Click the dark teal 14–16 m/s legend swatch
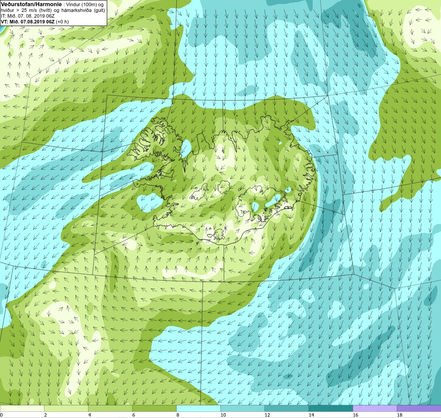Image resolution: width=441 pixels, height=418 pixels. pyautogui.click(x=331, y=409)
